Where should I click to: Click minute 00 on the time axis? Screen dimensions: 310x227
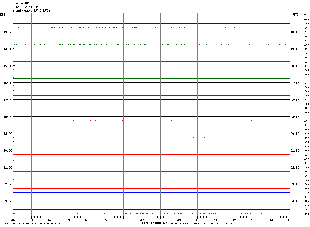[13, 220]
